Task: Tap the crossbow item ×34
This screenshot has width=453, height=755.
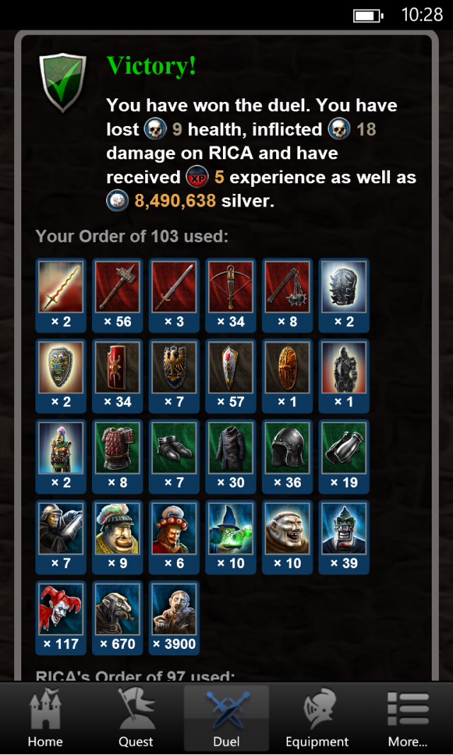Action: point(231,295)
